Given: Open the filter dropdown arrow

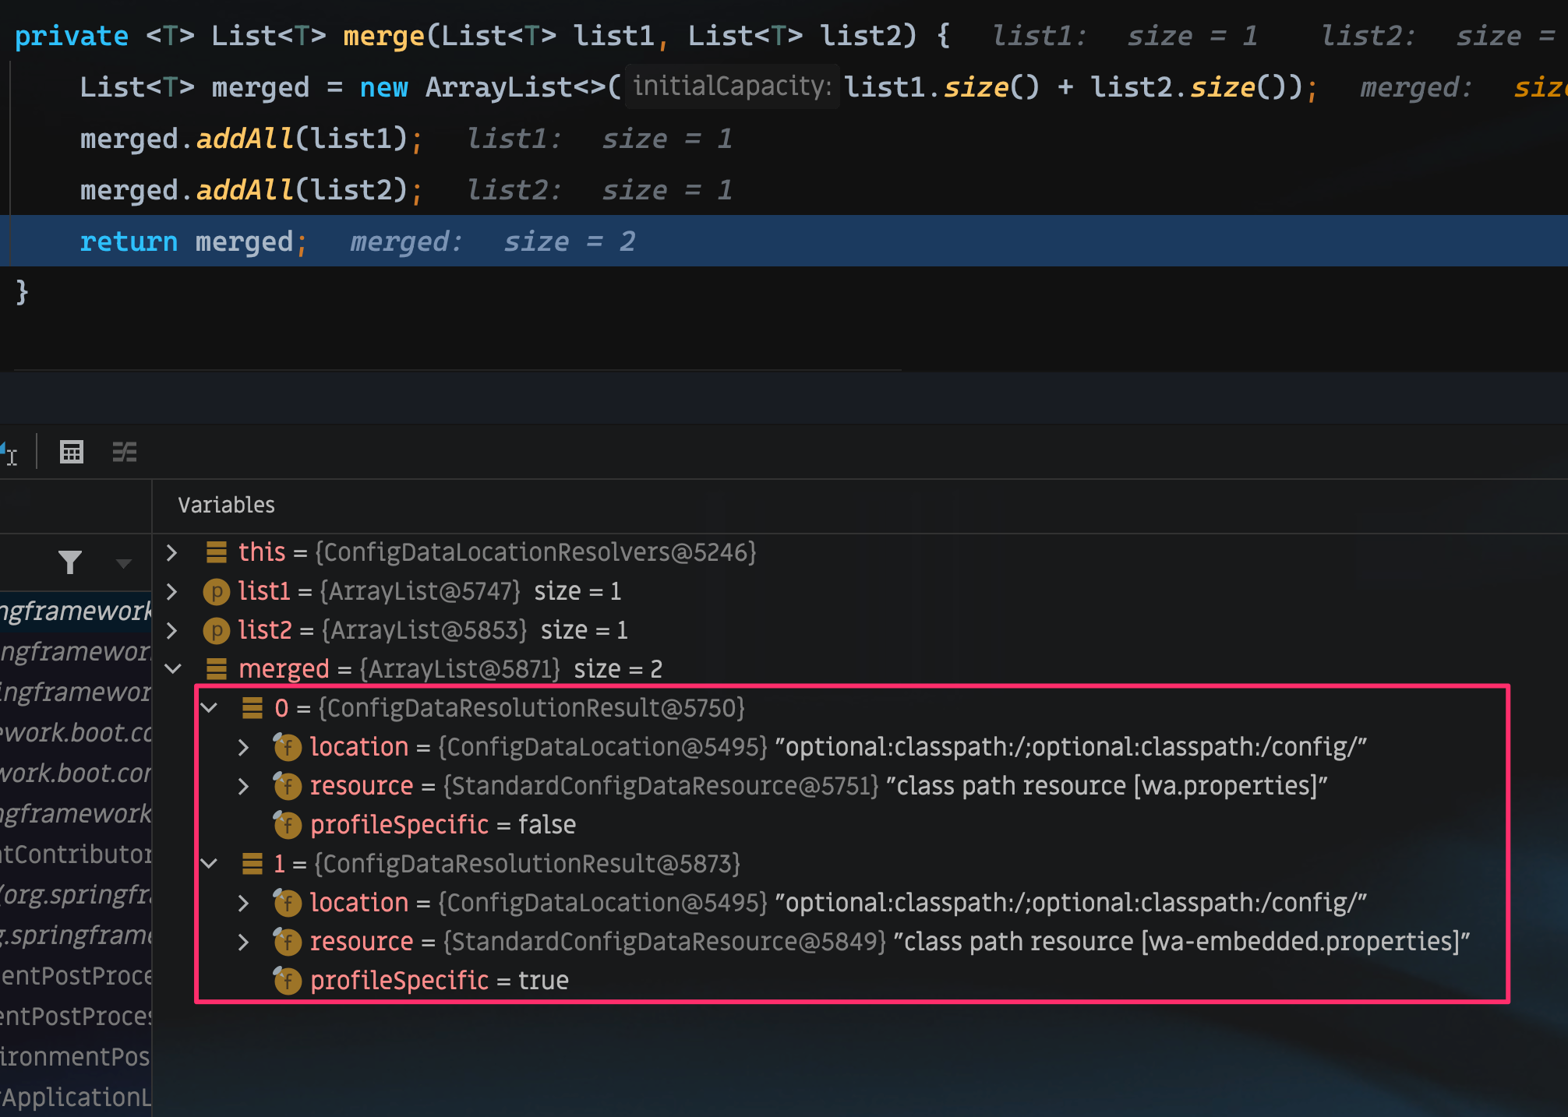Looking at the screenshot, I should point(122,562).
